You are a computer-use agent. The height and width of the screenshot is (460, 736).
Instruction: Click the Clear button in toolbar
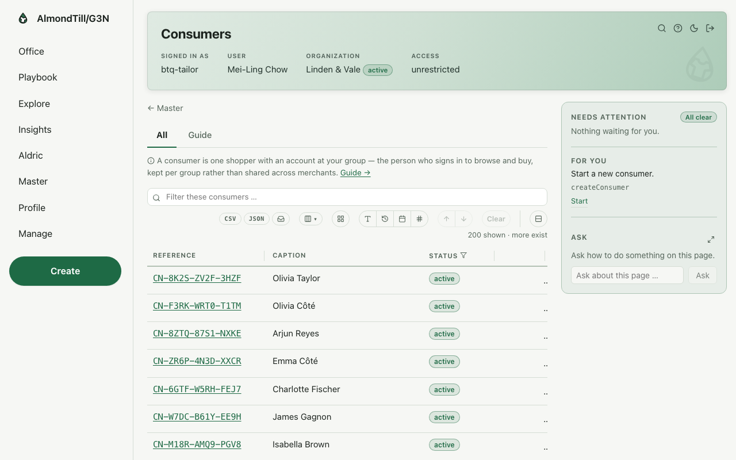coord(496,219)
